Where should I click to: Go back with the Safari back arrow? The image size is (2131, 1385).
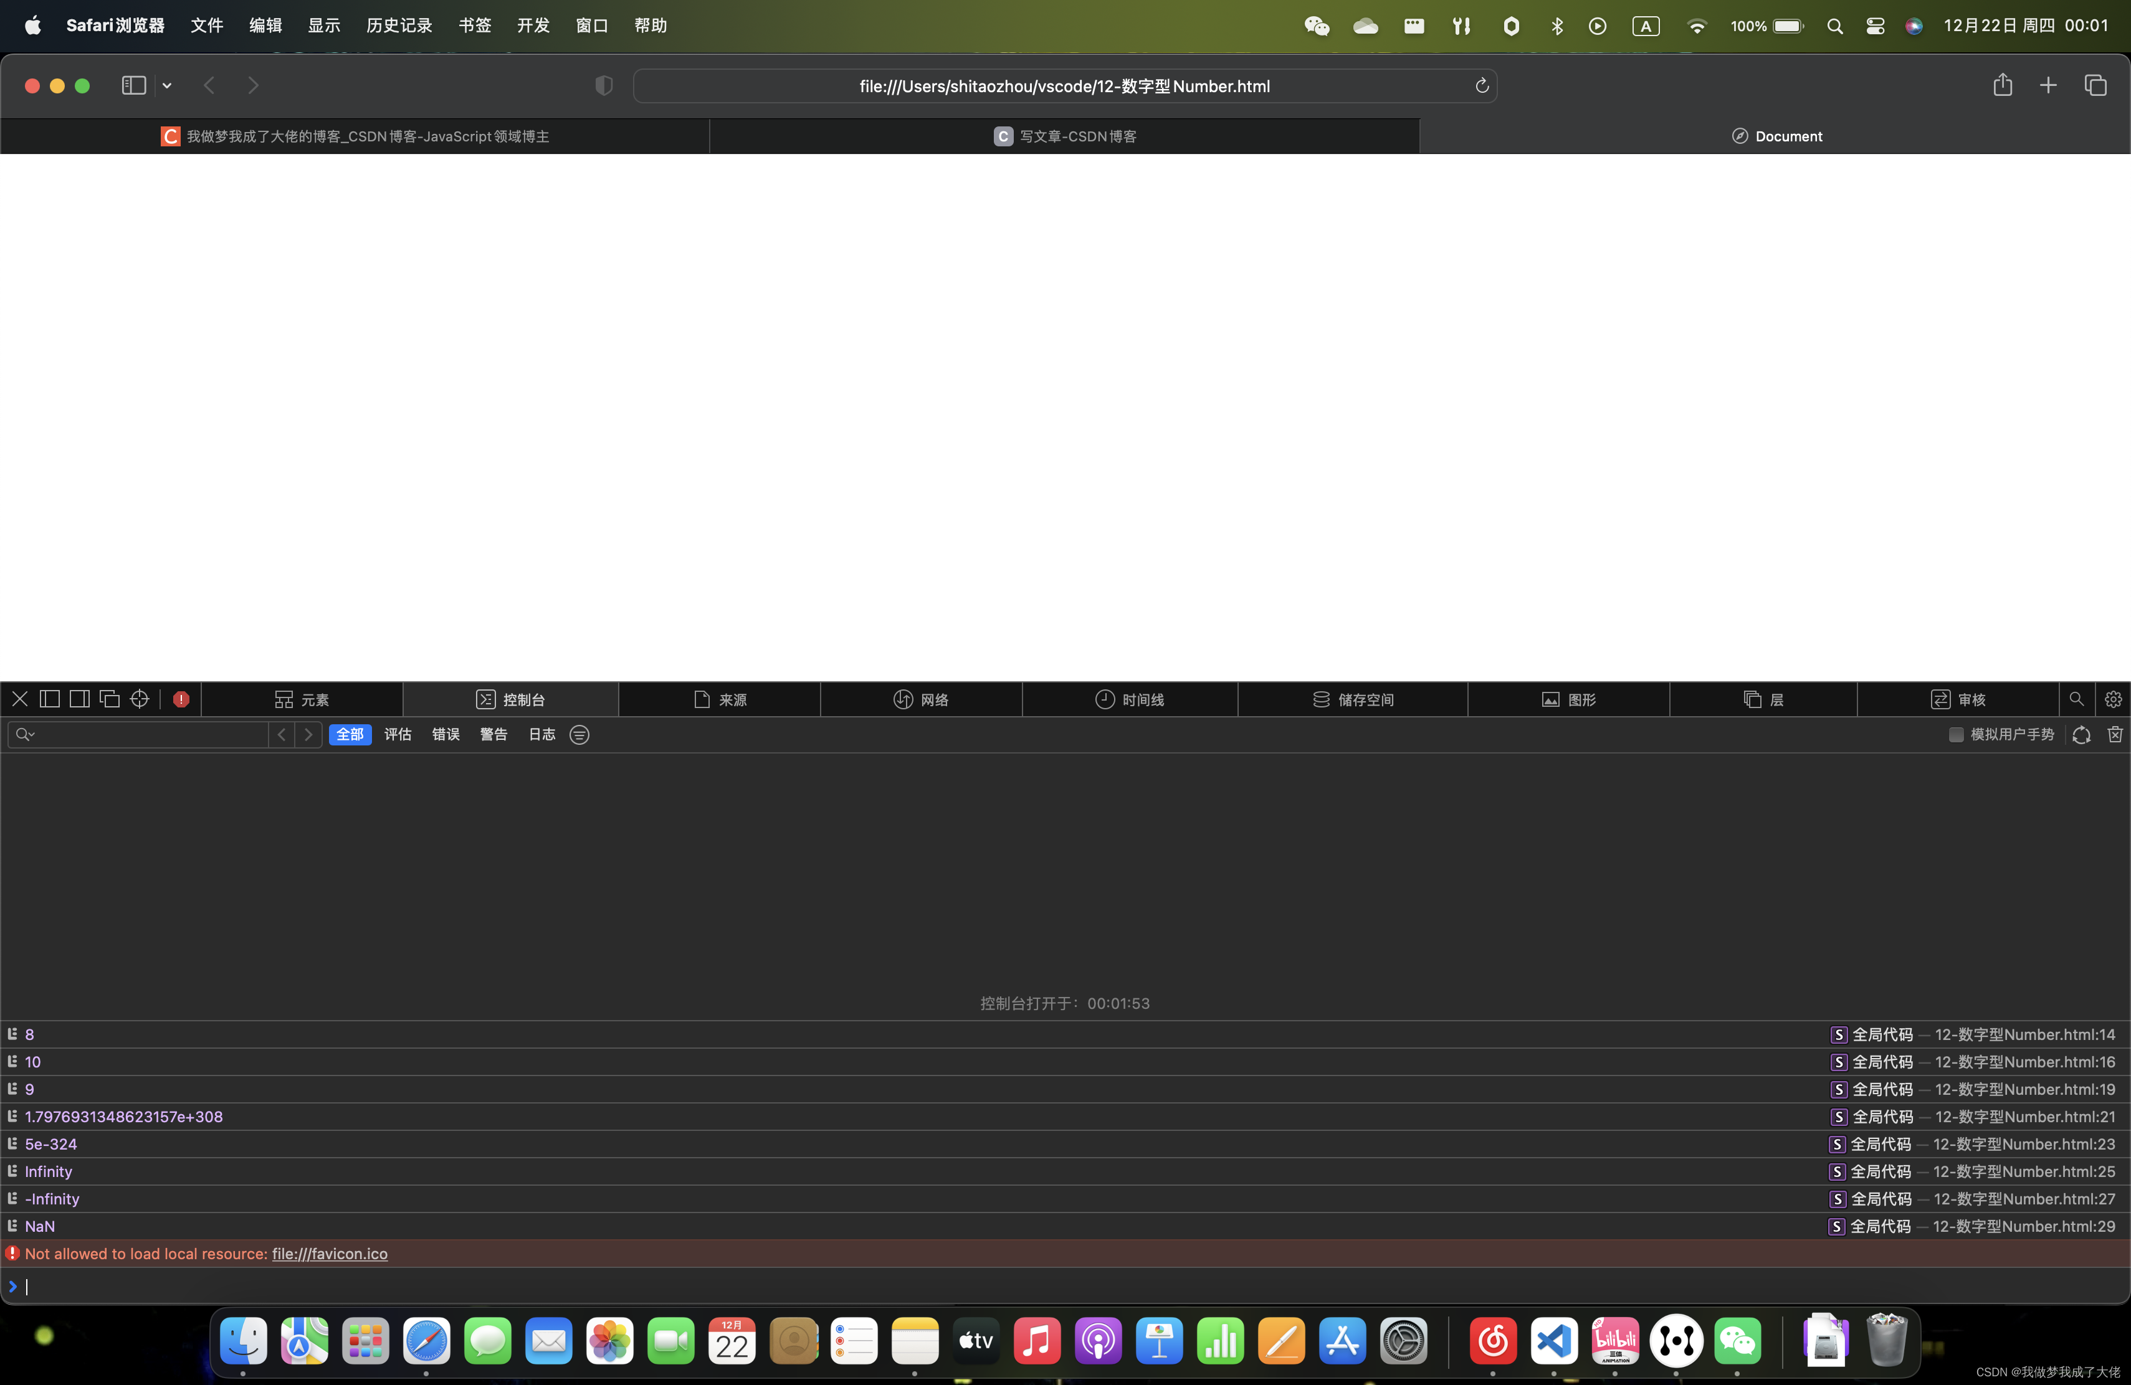click(x=209, y=86)
